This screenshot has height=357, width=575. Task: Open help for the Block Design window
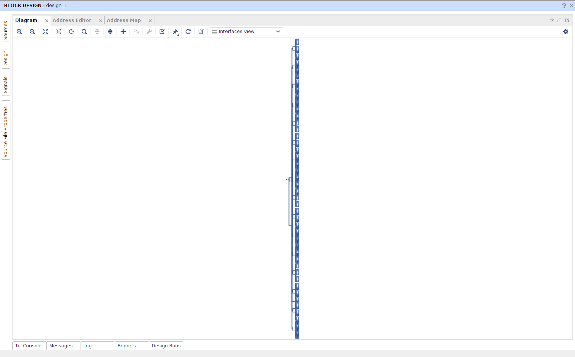(564, 6)
